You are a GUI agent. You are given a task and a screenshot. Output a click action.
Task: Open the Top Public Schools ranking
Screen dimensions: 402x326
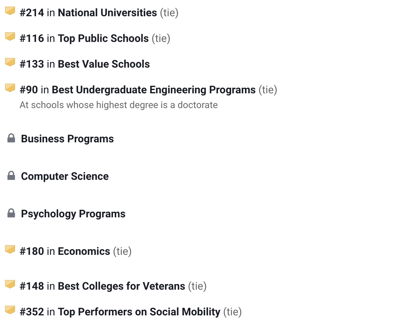click(103, 38)
